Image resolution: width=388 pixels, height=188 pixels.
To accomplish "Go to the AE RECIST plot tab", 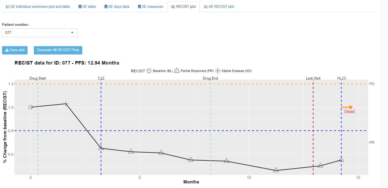I will point(219,6).
